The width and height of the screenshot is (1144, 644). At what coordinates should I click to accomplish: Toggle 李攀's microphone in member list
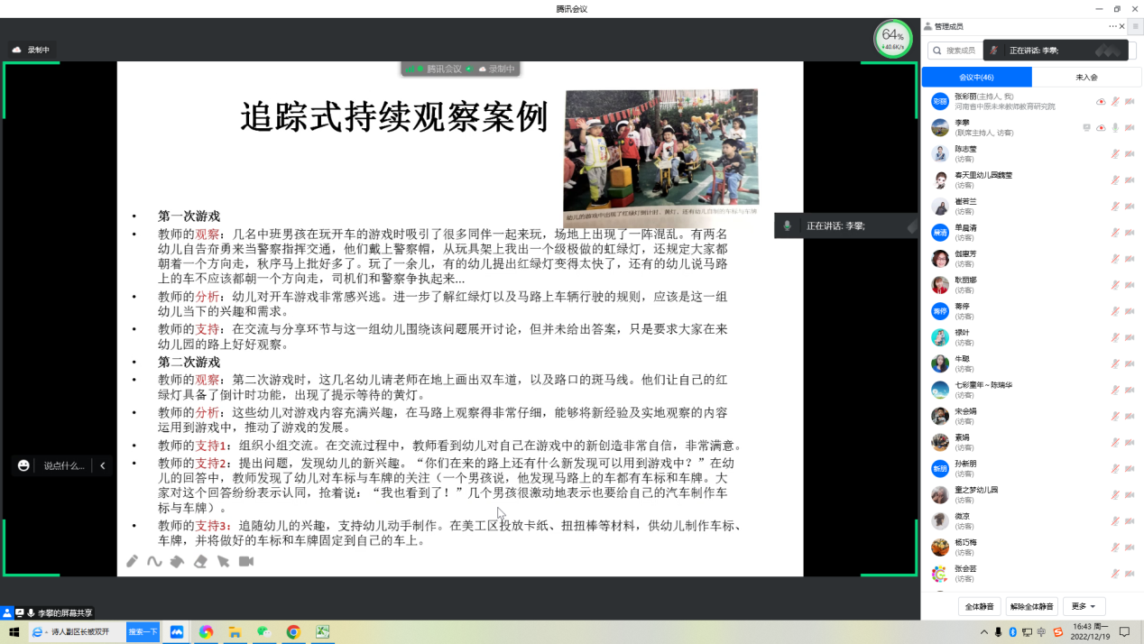(1115, 128)
